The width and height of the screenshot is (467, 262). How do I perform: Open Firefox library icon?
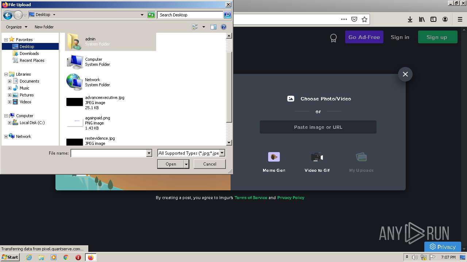click(422, 19)
